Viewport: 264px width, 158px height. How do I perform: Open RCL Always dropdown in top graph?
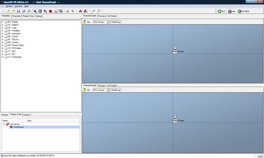pos(108,22)
